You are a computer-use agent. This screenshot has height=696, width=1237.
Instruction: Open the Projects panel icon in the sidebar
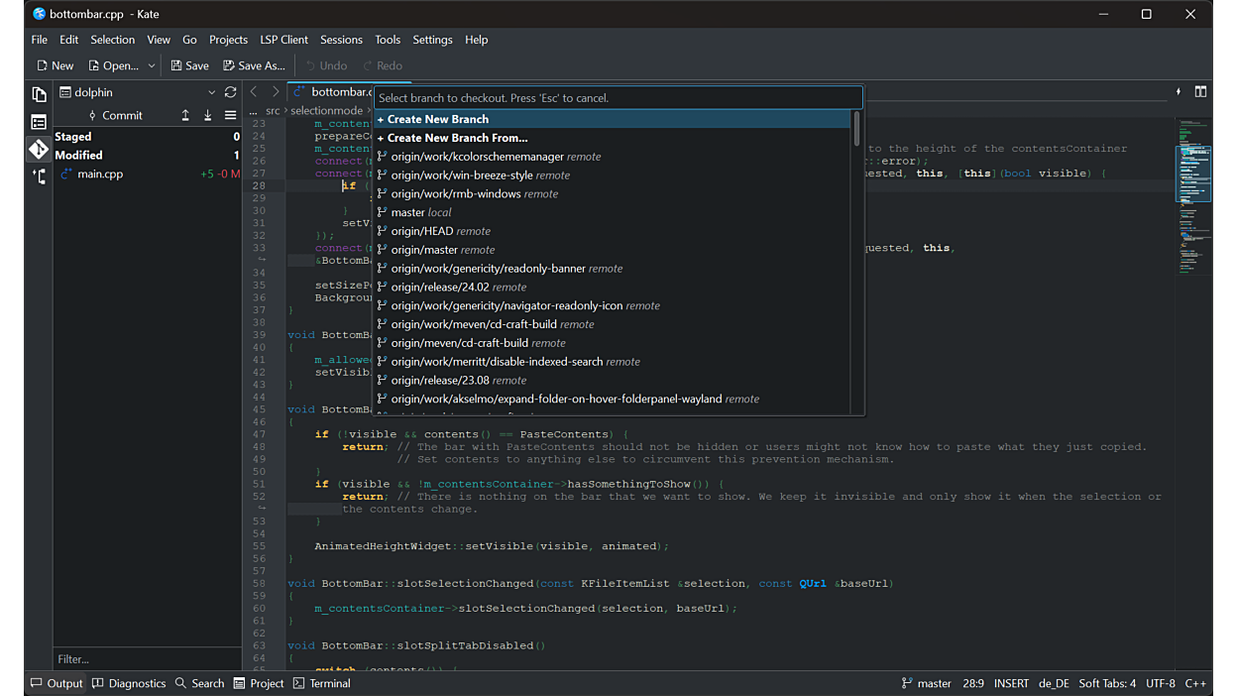click(39, 123)
